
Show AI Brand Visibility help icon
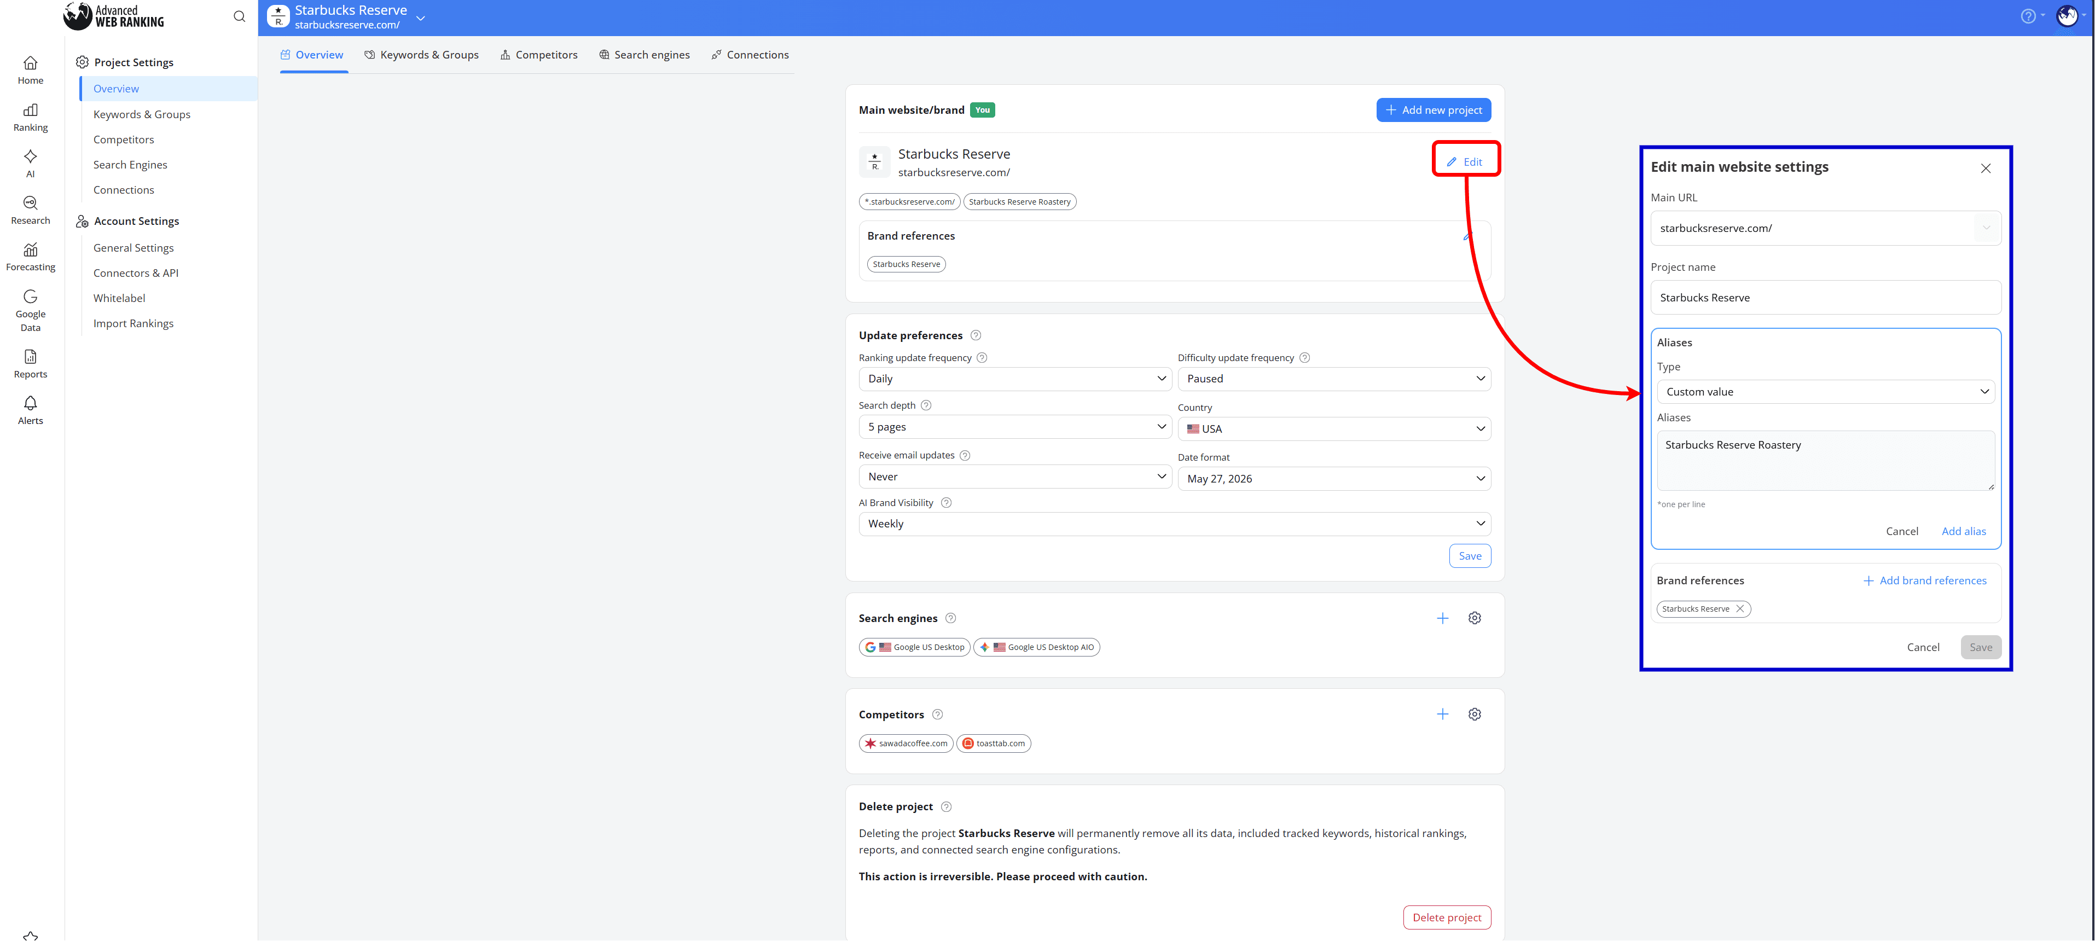tap(946, 503)
